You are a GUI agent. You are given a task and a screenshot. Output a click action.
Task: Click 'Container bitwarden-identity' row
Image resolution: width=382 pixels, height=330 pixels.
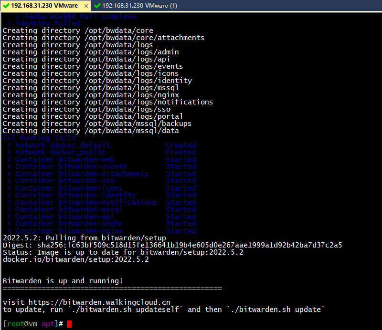(x=102, y=195)
